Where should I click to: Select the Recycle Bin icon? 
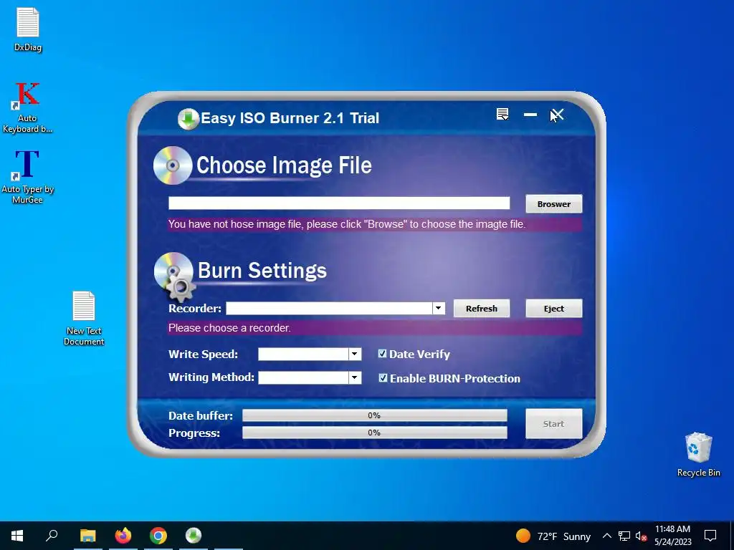click(x=698, y=455)
